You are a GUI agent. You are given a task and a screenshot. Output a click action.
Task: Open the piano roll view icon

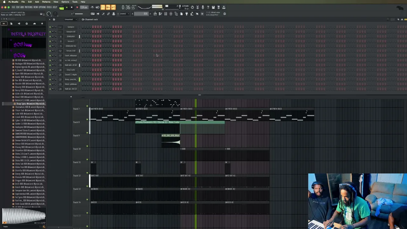160,14
